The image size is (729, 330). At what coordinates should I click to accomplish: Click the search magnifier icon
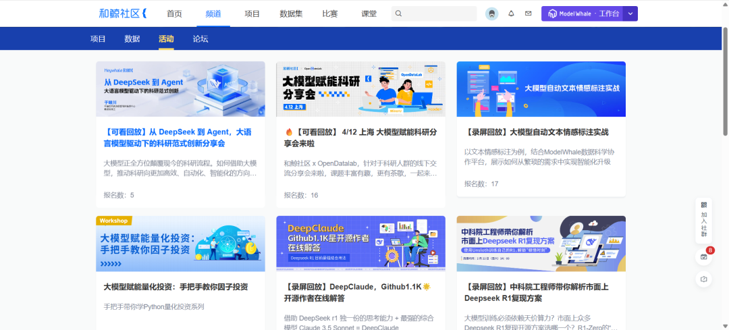398,13
